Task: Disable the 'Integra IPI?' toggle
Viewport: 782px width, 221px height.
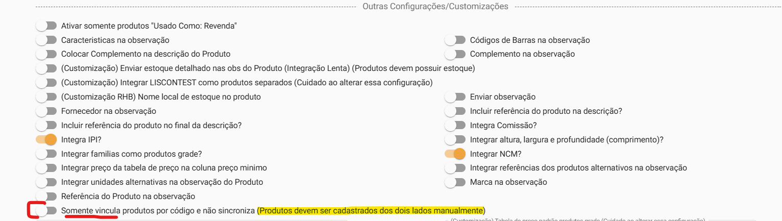Action: (x=46, y=139)
